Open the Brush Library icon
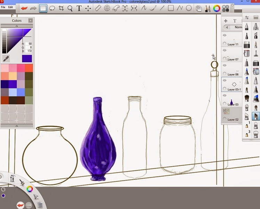Image resolution: width=260 pixels, height=209 pixels. click(x=256, y=17)
